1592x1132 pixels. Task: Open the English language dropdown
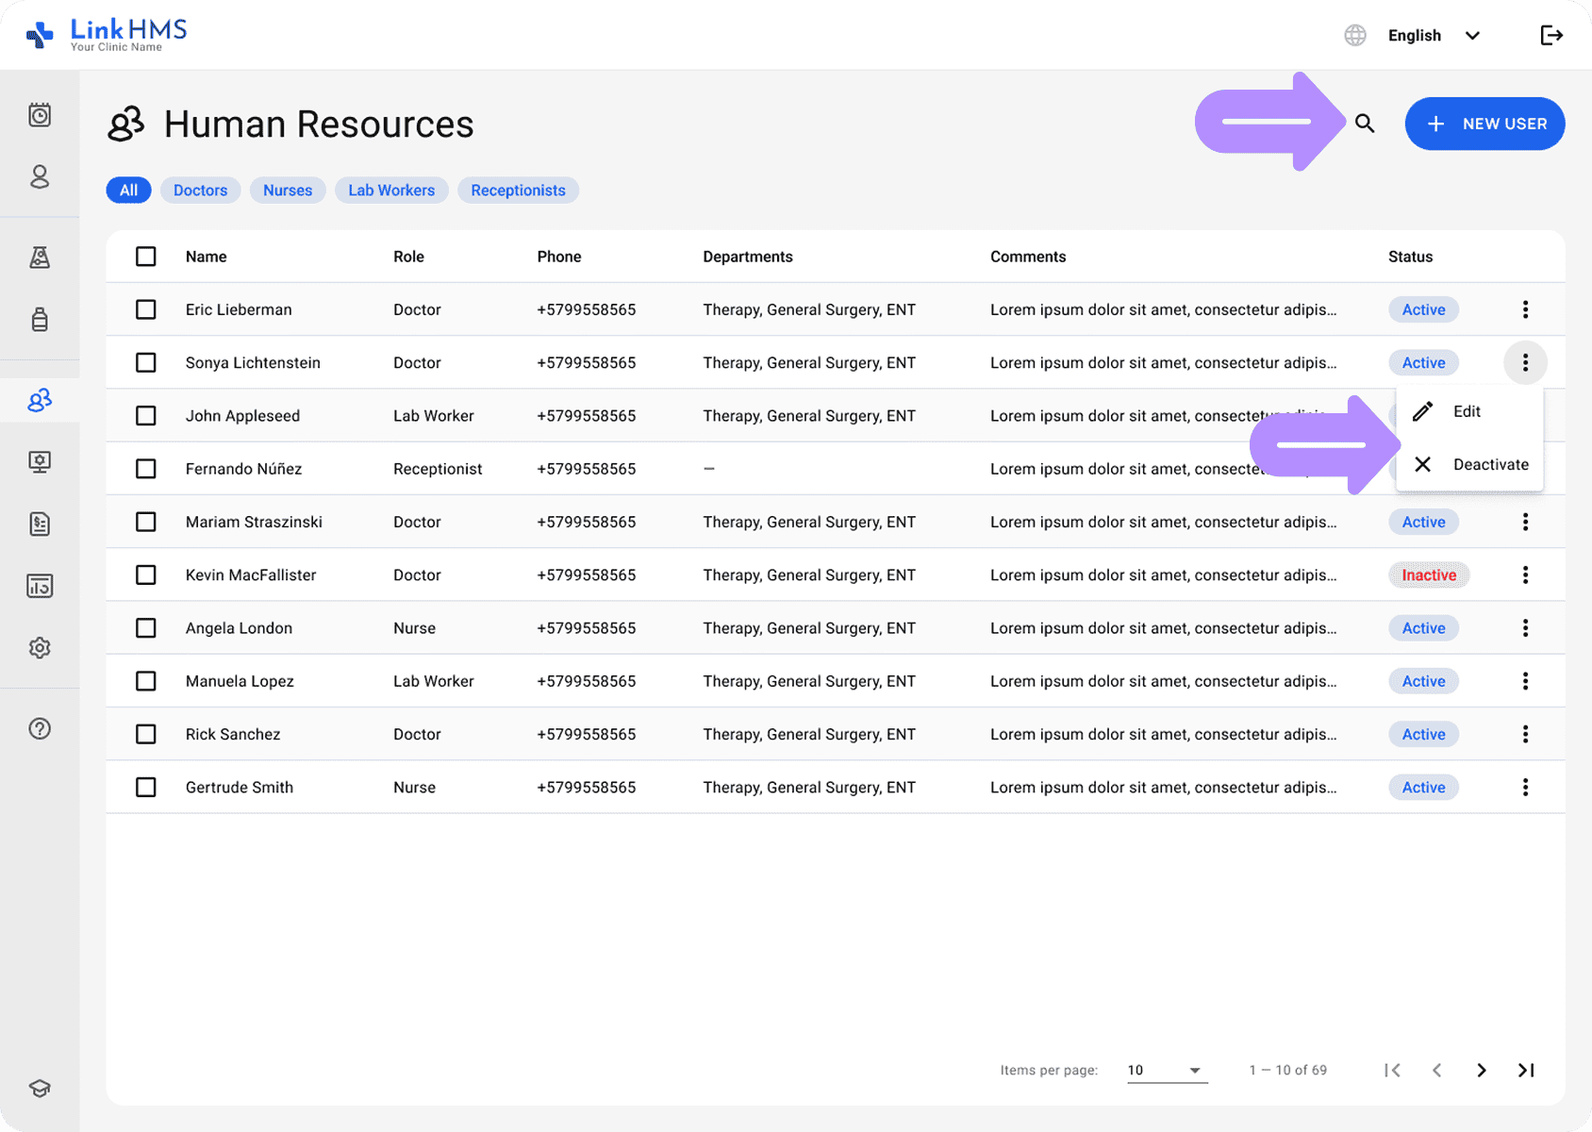pyautogui.click(x=1433, y=36)
